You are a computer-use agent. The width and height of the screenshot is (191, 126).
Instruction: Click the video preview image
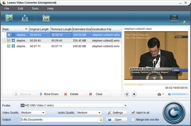156,55
